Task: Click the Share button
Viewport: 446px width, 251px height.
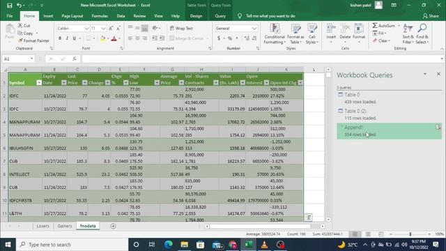Action: pyautogui.click(x=431, y=16)
